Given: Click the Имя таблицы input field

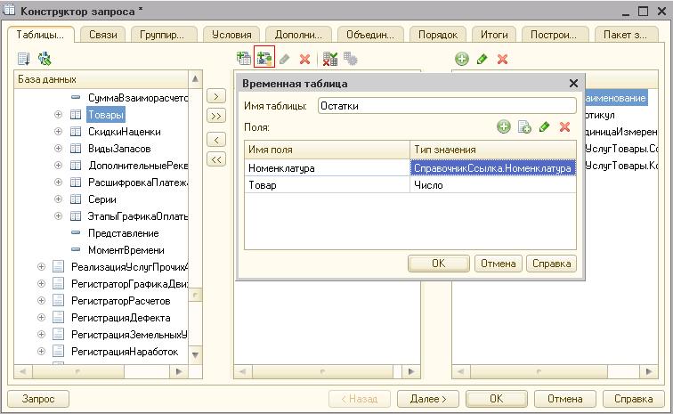Looking at the screenshot, I should click(443, 106).
